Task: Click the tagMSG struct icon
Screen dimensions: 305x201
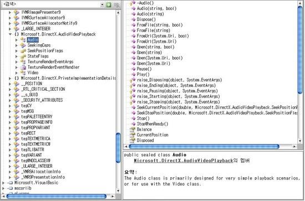Action: [17, 111]
